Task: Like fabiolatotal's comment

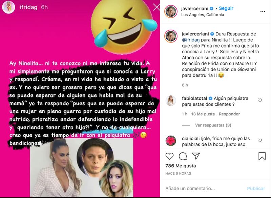Action: click(259, 100)
